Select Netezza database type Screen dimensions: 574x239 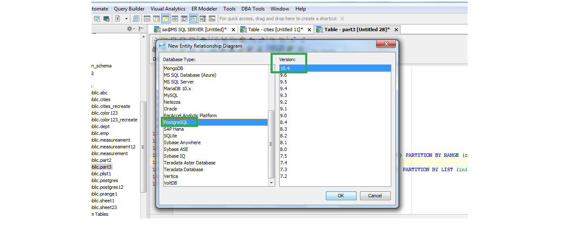216,102
